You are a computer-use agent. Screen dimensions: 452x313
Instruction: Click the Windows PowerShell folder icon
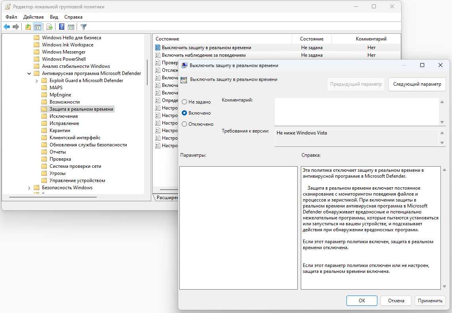(37, 59)
